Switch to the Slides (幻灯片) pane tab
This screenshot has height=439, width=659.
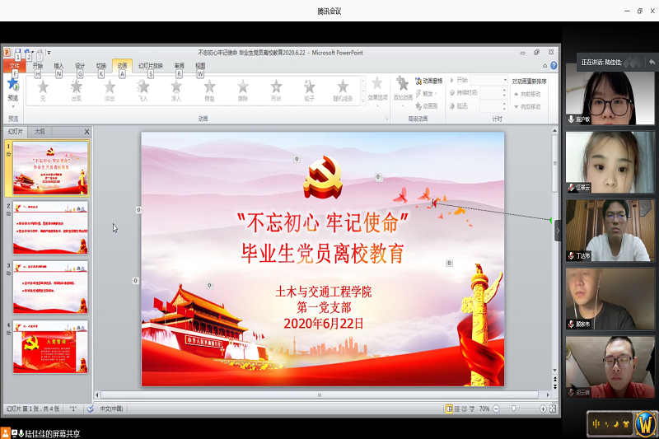point(16,132)
